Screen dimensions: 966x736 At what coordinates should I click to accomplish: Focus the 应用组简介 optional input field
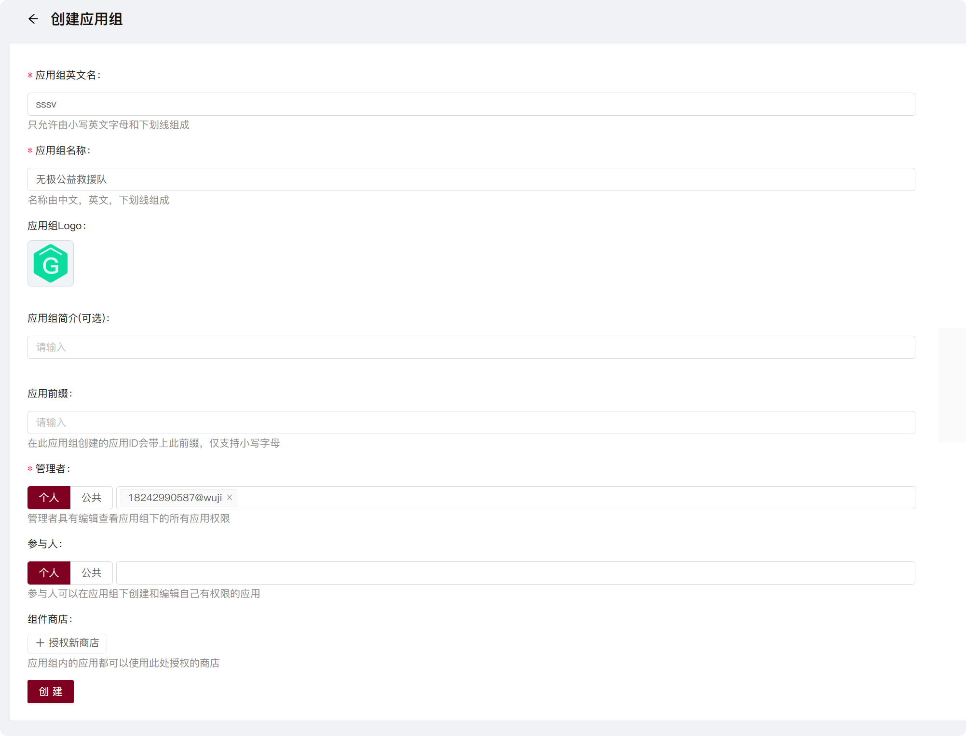pyautogui.click(x=471, y=347)
